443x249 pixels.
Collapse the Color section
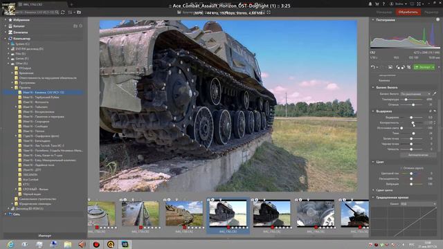[x=373, y=162]
